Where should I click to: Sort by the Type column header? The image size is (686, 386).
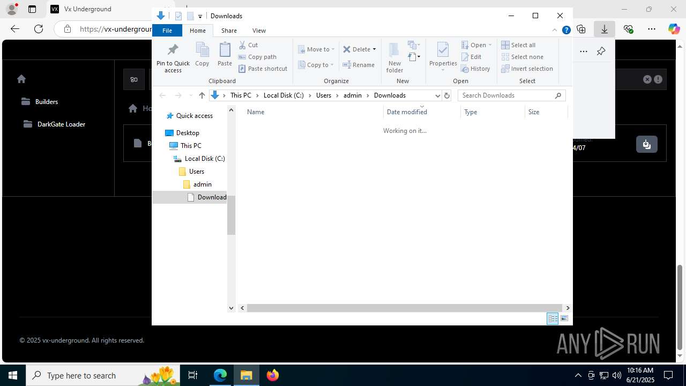click(493, 112)
